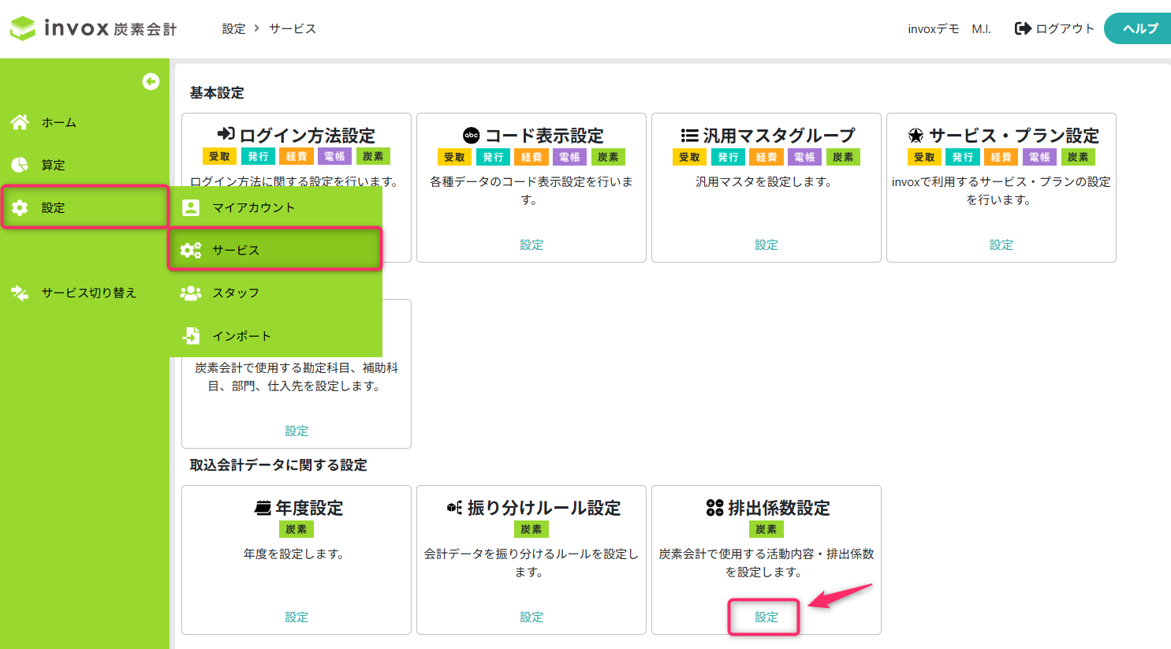Click the 電帳 tag on コード表示設定 card

pyautogui.click(x=570, y=157)
